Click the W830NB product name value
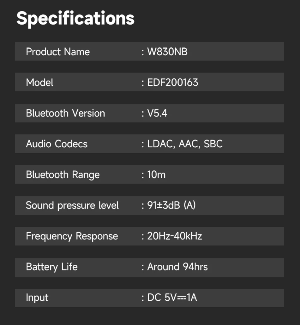The image size is (300, 325). pyautogui.click(x=167, y=52)
